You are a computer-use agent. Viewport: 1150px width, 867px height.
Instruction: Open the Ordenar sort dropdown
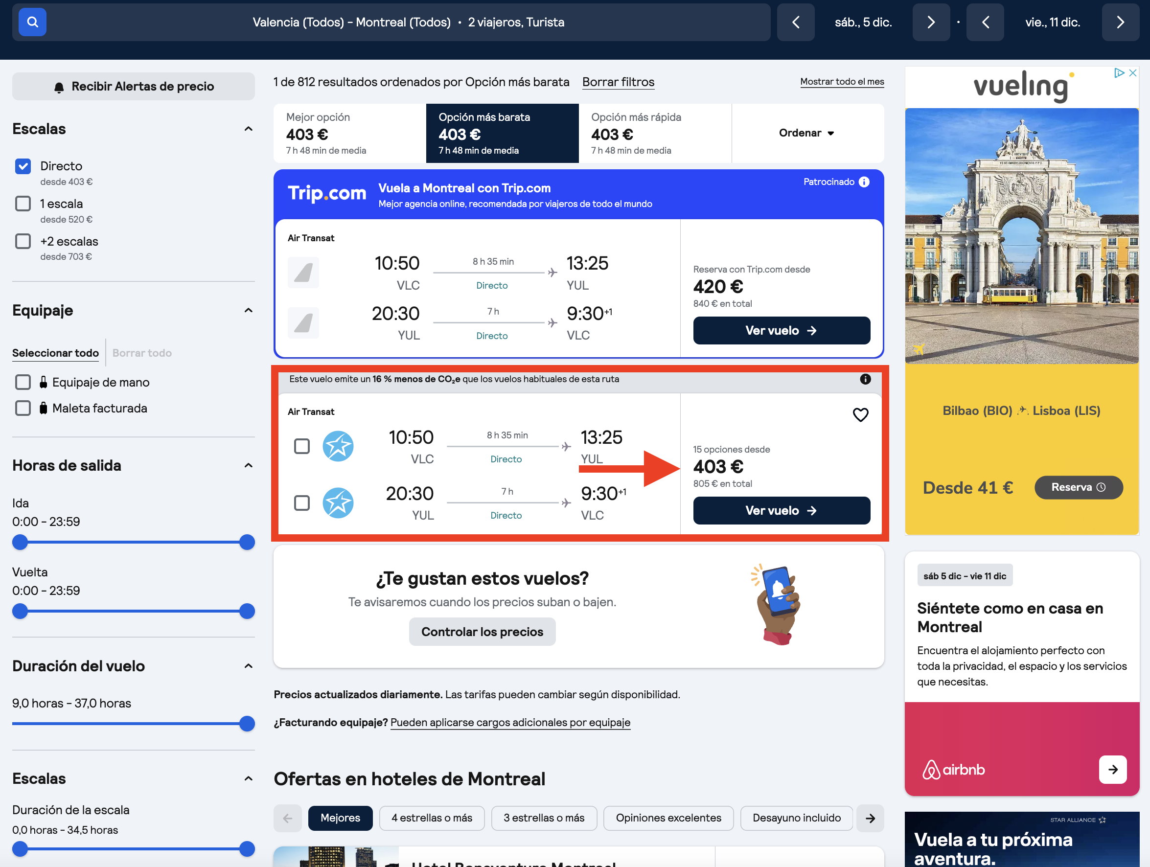pyautogui.click(x=807, y=133)
